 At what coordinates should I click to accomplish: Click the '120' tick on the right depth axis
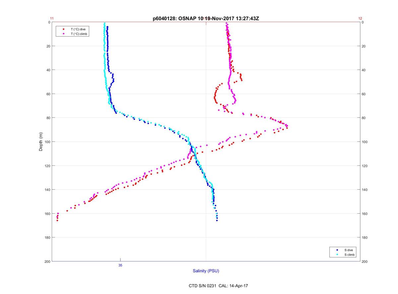[365, 166]
